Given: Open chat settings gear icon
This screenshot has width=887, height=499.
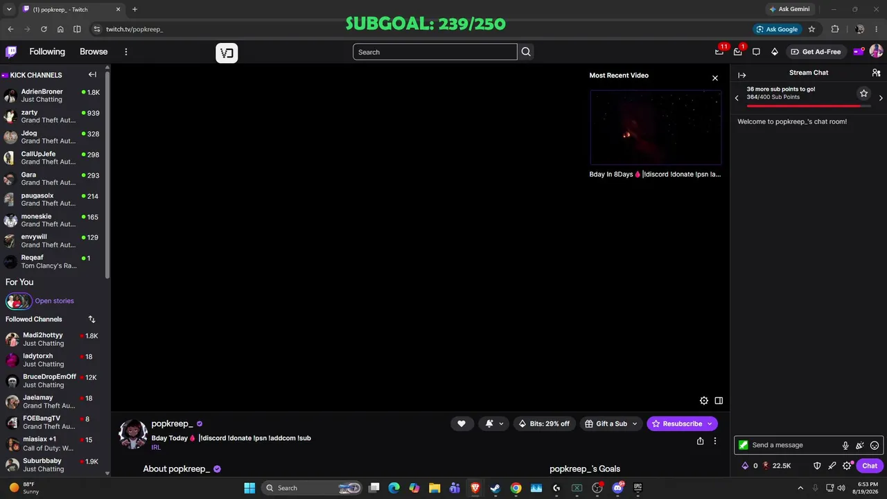Looking at the screenshot, I should click(x=847, y=466).
